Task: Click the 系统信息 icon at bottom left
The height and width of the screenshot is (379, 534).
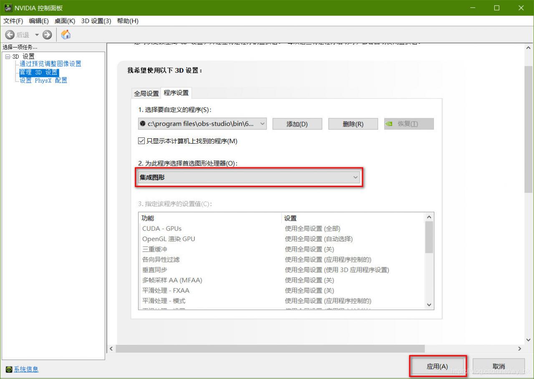Action: (x=9, y=369)
